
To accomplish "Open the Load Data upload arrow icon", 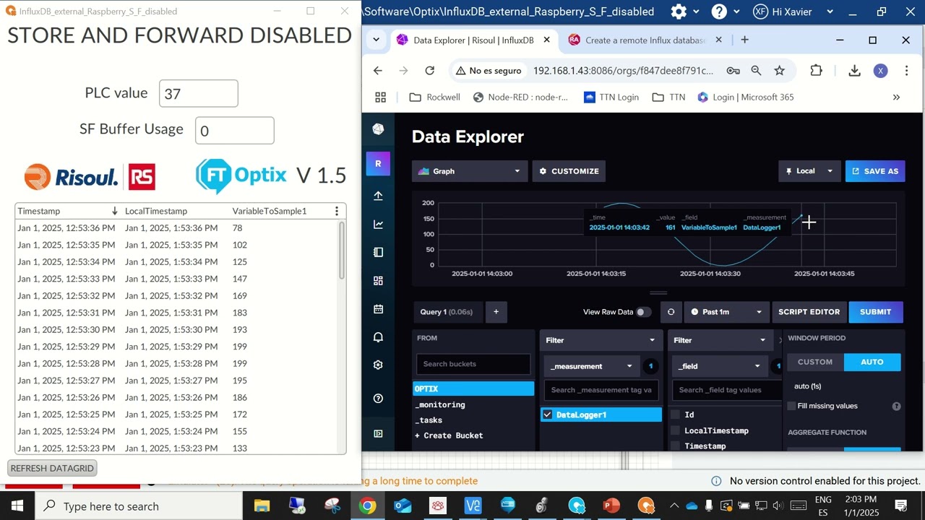I will [378, 196].
